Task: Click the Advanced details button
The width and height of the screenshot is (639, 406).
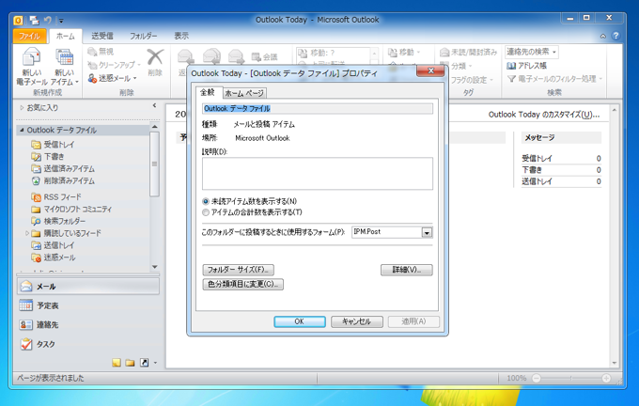Action: [x=406, y=270]
